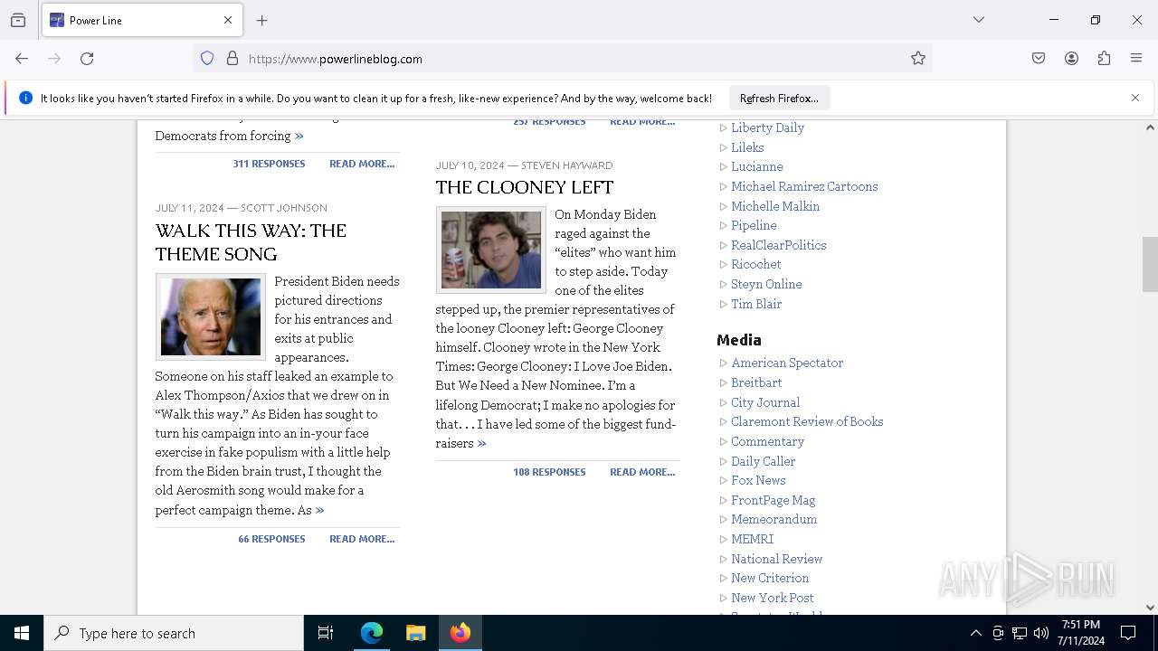
Task: Open Pipeline link
Action: pos(754,225)
